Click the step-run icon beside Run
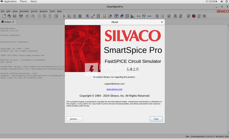This screenshot has height=139, width=229. coord(69,16)
